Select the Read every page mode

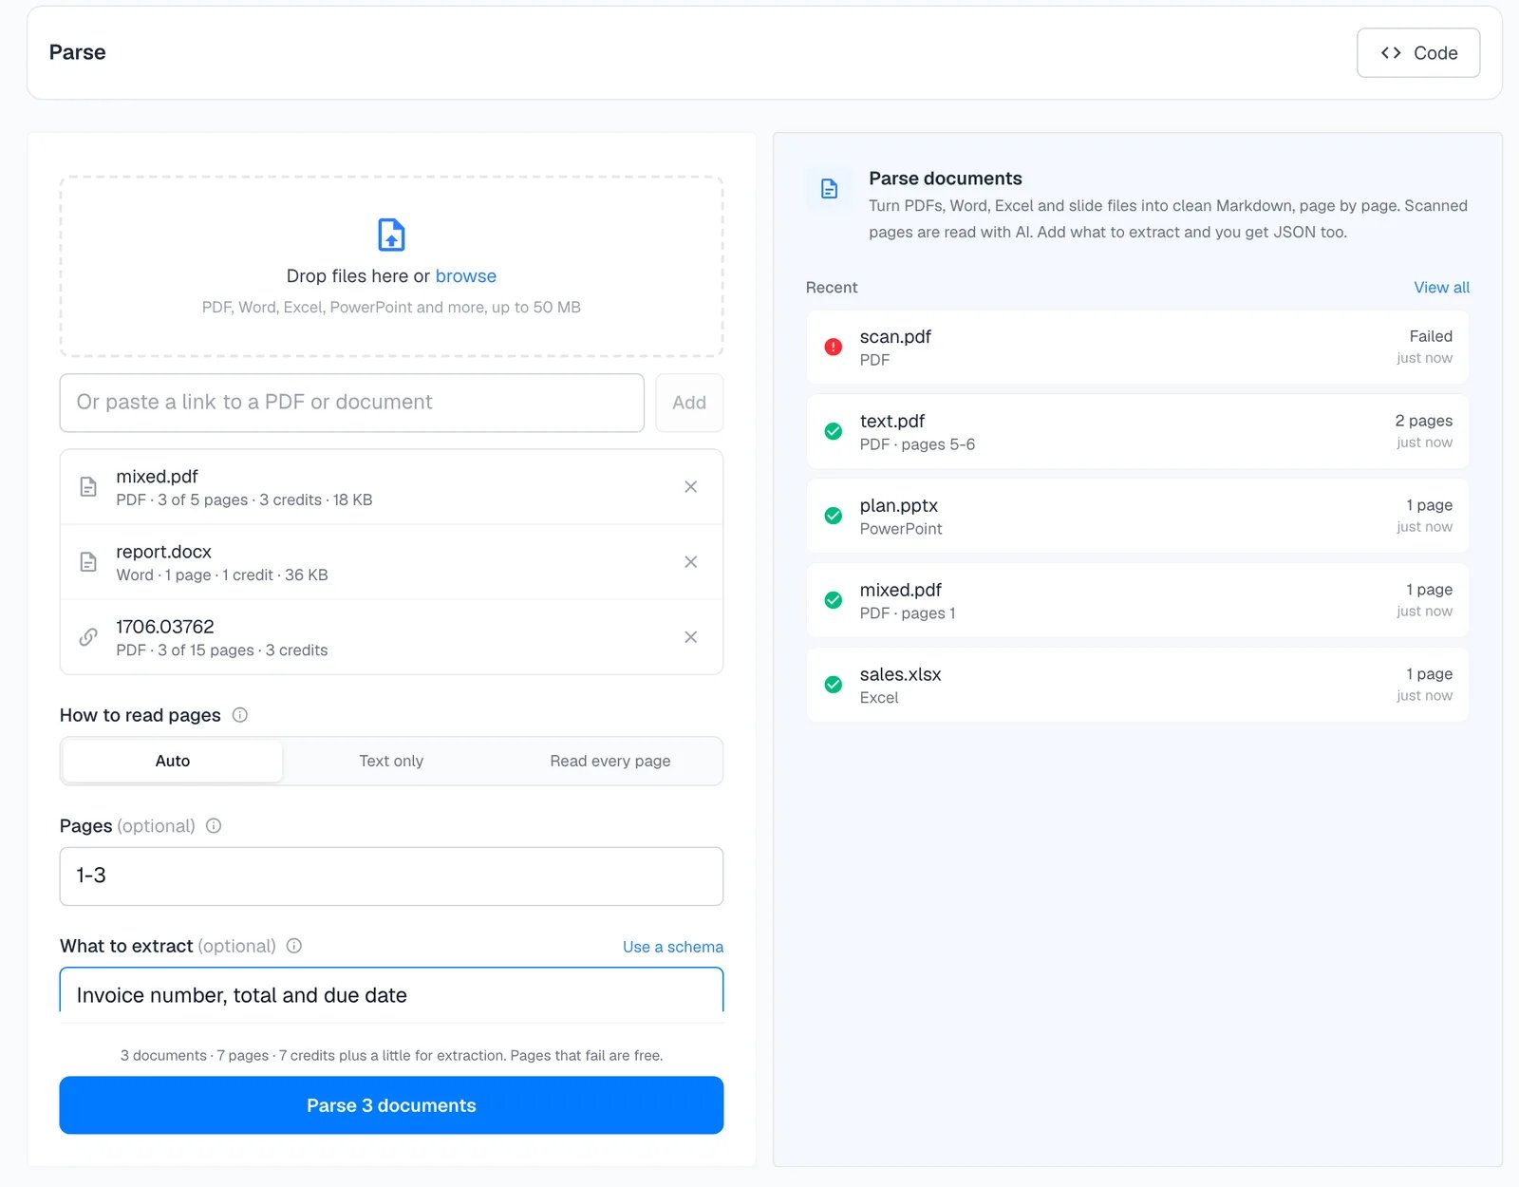pyautogui.click(x=610, y=761)
